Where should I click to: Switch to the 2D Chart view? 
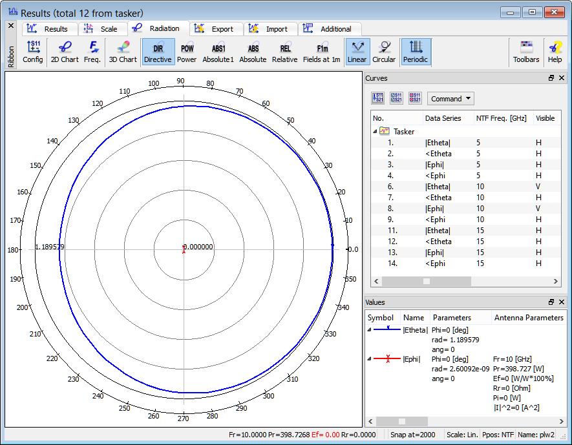pyautogui.click(x=65, y=52)
